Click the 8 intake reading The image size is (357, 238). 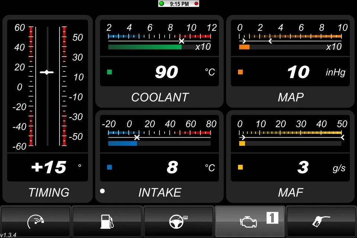coord(172,167)
